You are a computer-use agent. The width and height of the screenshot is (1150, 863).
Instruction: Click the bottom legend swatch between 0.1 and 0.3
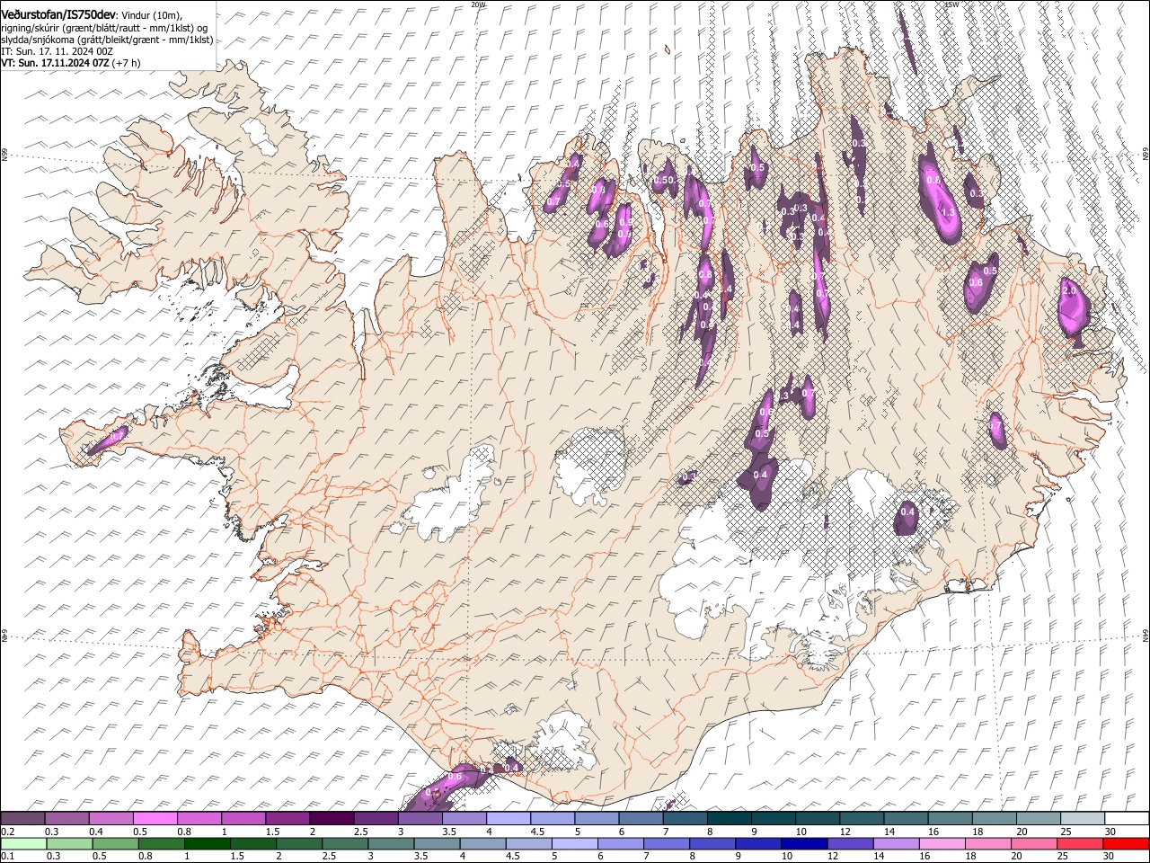click(24, 844)
